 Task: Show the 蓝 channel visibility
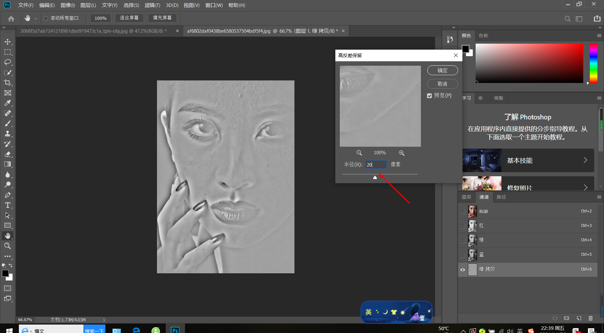point(463,255)
